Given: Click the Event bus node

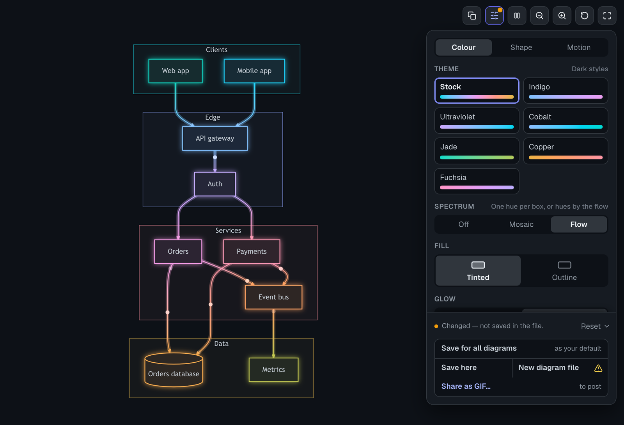Looking at the screenshot, I should point(273,297).
